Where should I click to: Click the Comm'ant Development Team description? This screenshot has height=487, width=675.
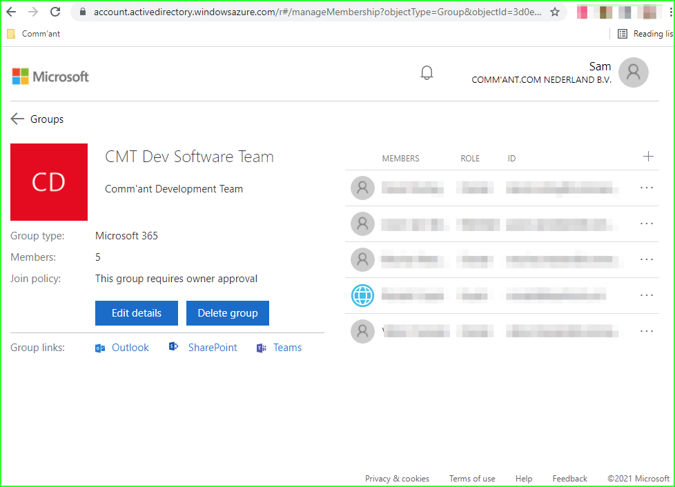coord(174,189)
